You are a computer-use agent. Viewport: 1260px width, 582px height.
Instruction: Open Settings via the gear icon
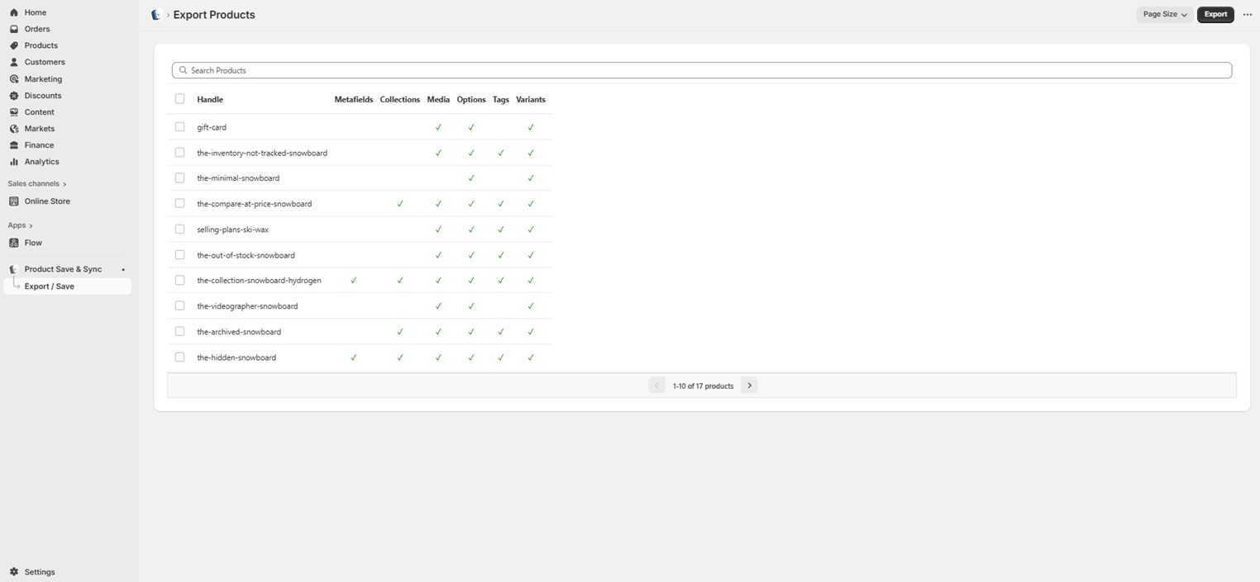click(14, 572)
